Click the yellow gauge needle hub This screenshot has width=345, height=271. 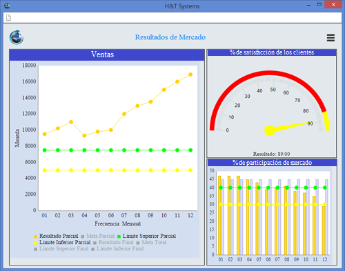coord(270,130)
